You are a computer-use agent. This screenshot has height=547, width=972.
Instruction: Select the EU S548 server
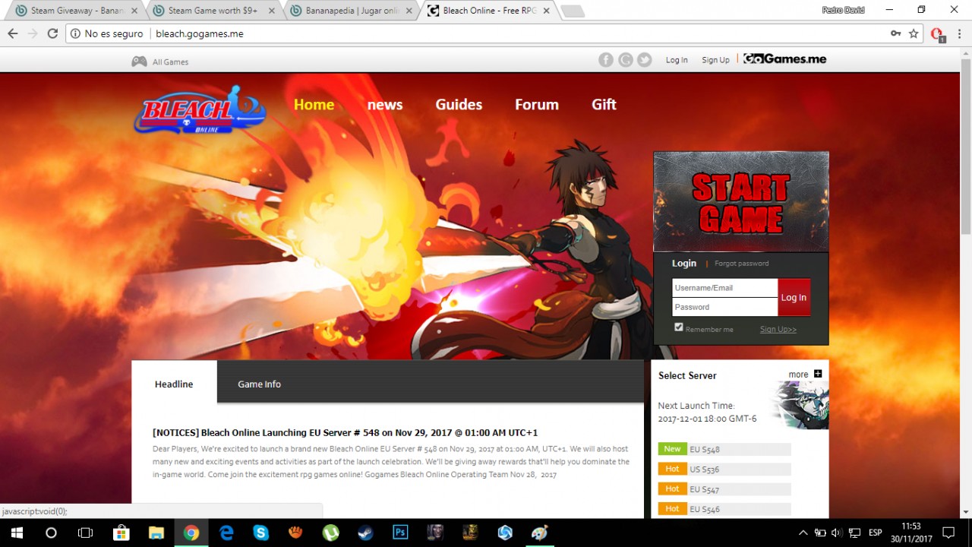[x=724, y=449]
